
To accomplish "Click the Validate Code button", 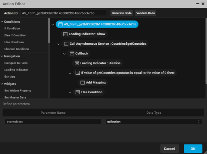I will click(x=146, y=13).
